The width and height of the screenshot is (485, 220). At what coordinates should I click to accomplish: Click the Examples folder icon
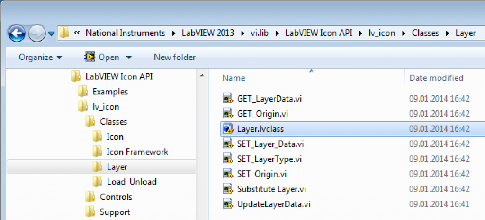pos(82,92)
